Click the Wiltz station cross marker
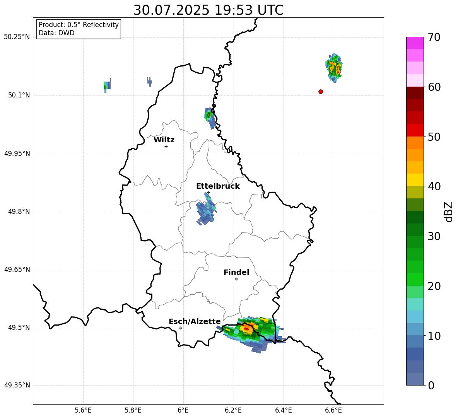 coord(166,147)
